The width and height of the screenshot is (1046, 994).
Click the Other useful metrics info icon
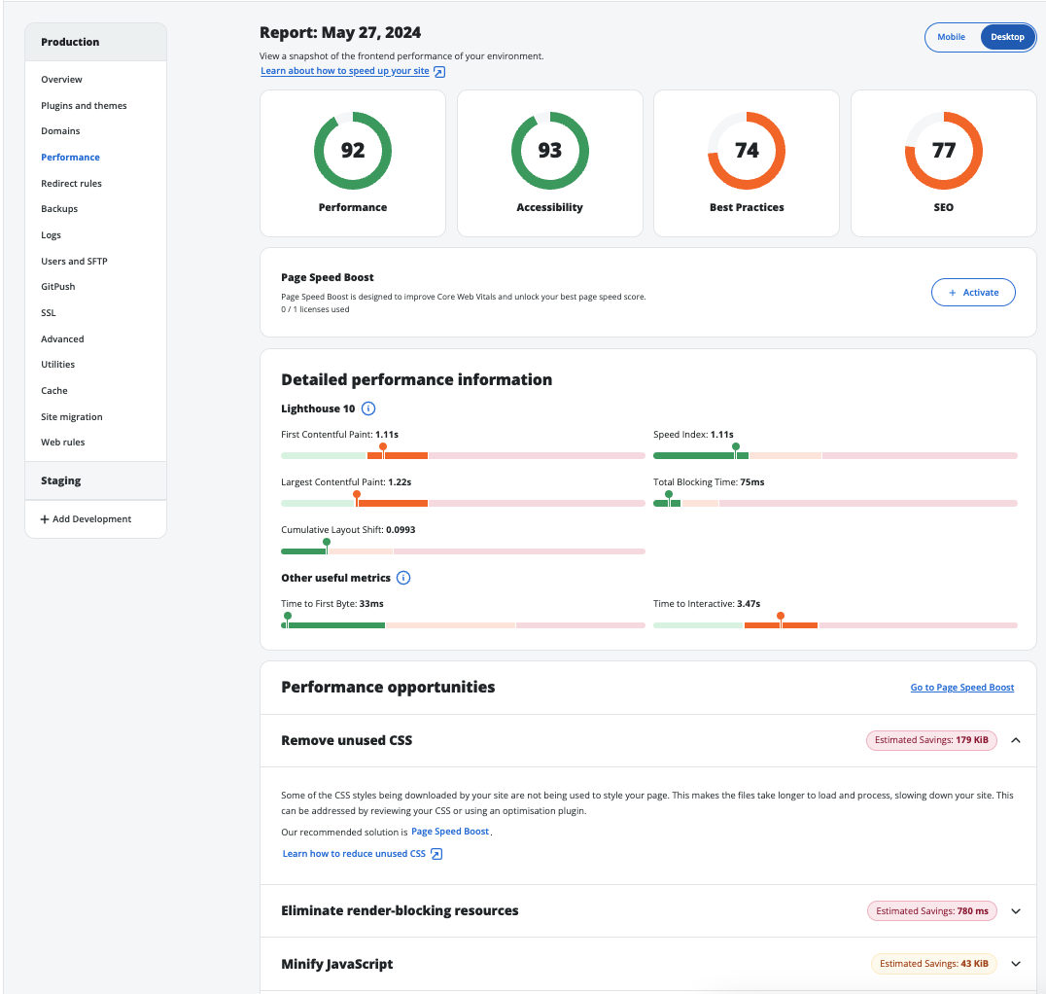tap(403, 578)
